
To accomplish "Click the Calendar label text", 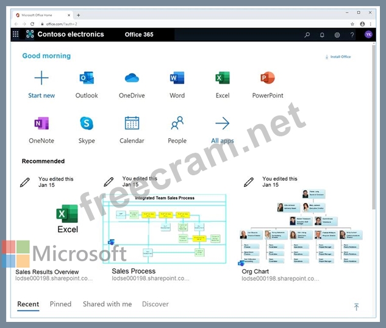I will 132,141.
